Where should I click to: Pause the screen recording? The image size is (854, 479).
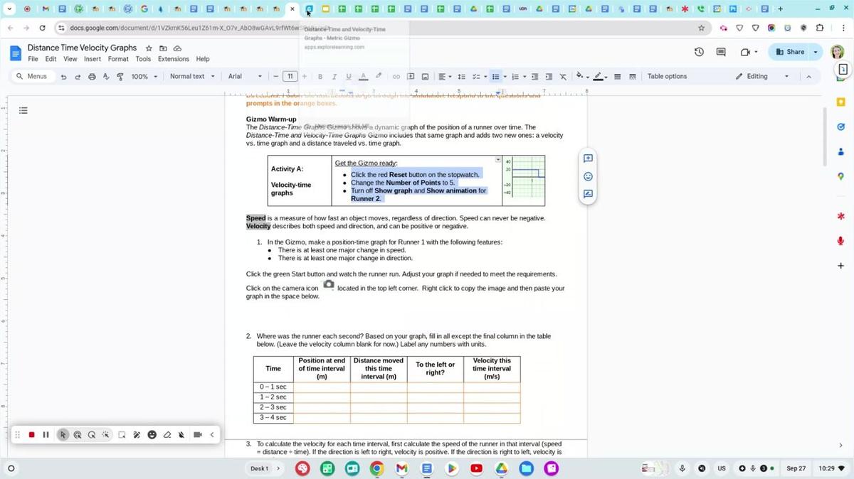pyautogui.click(x=46, y=435)
